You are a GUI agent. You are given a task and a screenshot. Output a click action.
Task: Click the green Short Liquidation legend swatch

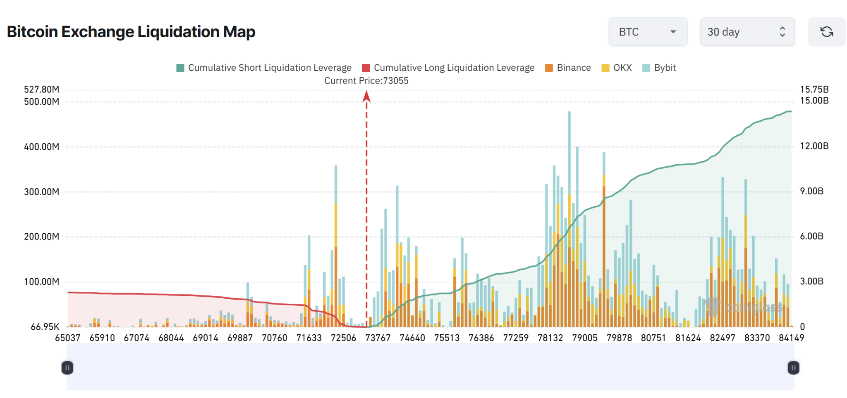(x=180, y=68)
